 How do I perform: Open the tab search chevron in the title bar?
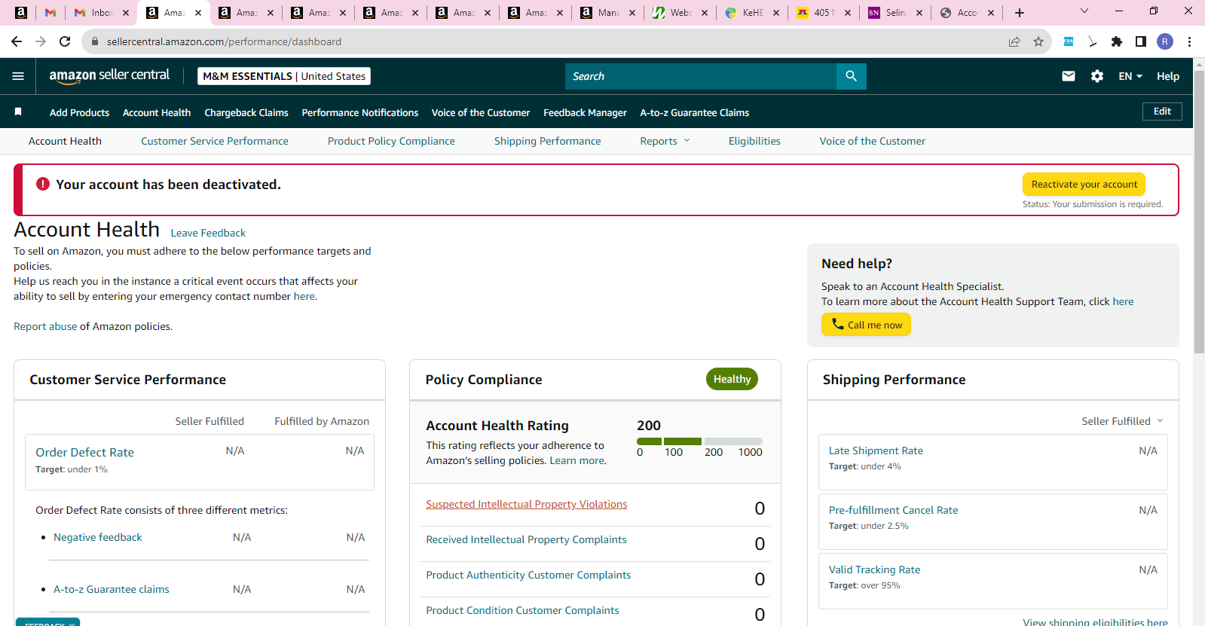point(1084,11)
